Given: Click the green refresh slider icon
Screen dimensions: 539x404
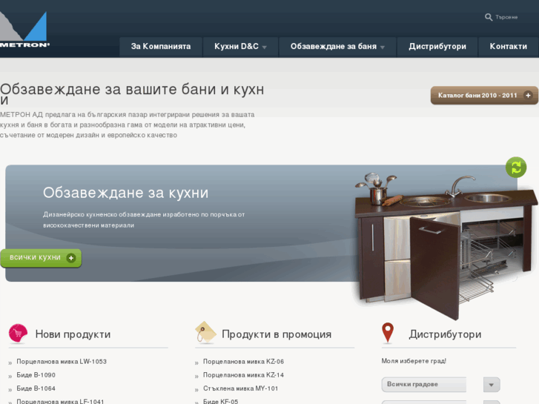Looking at the screenshot, I should [516, 168].
